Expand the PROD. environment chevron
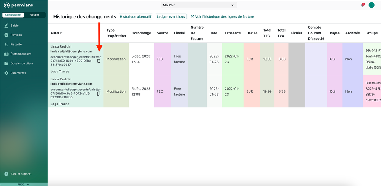The image size is (381, 186). [28, 184]
